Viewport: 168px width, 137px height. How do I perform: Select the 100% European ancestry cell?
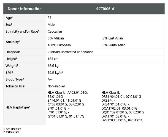tap(59, 45)
